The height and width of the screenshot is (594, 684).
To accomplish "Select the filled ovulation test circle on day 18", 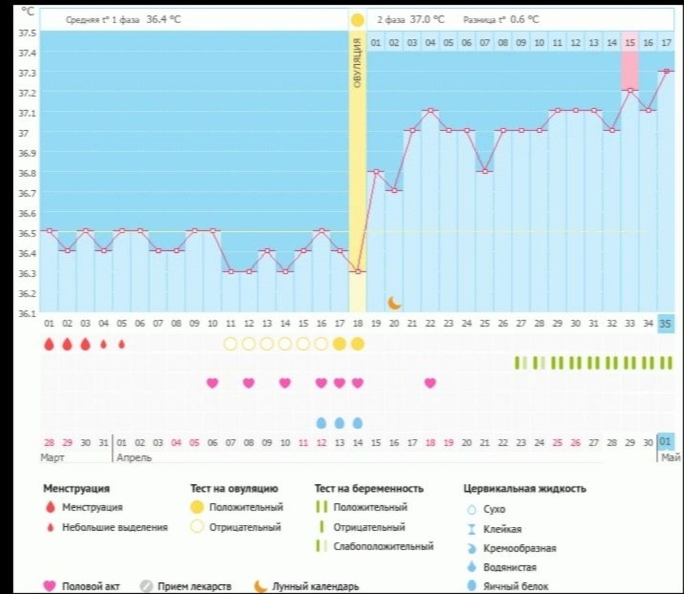I will tap(357, 344).
